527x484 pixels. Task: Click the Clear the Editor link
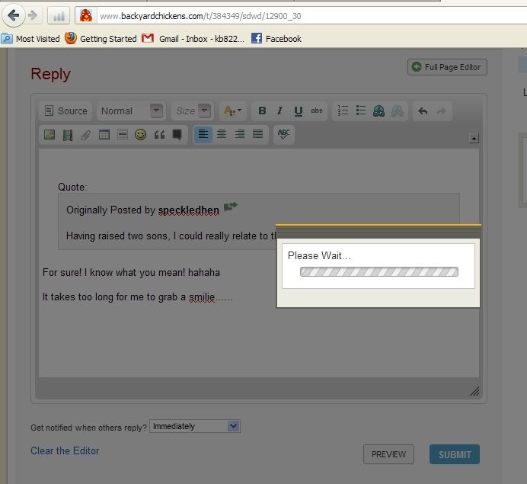[65, 450]
